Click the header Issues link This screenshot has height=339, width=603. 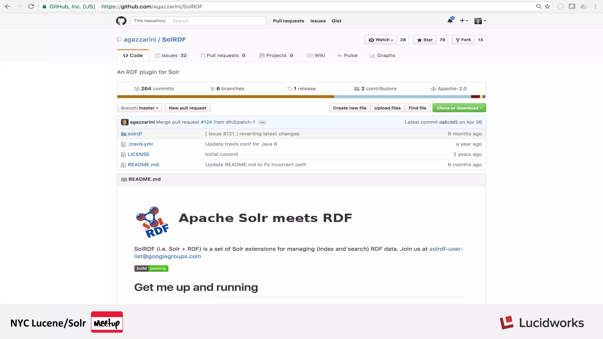(318, 21)
